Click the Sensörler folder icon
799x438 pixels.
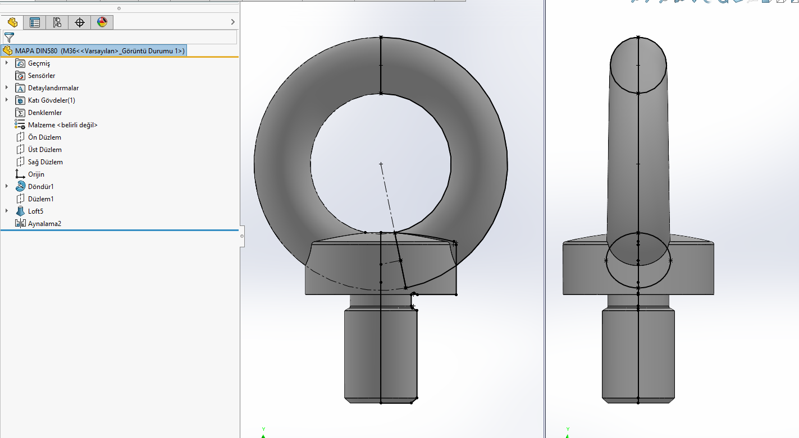click(20, 76)
